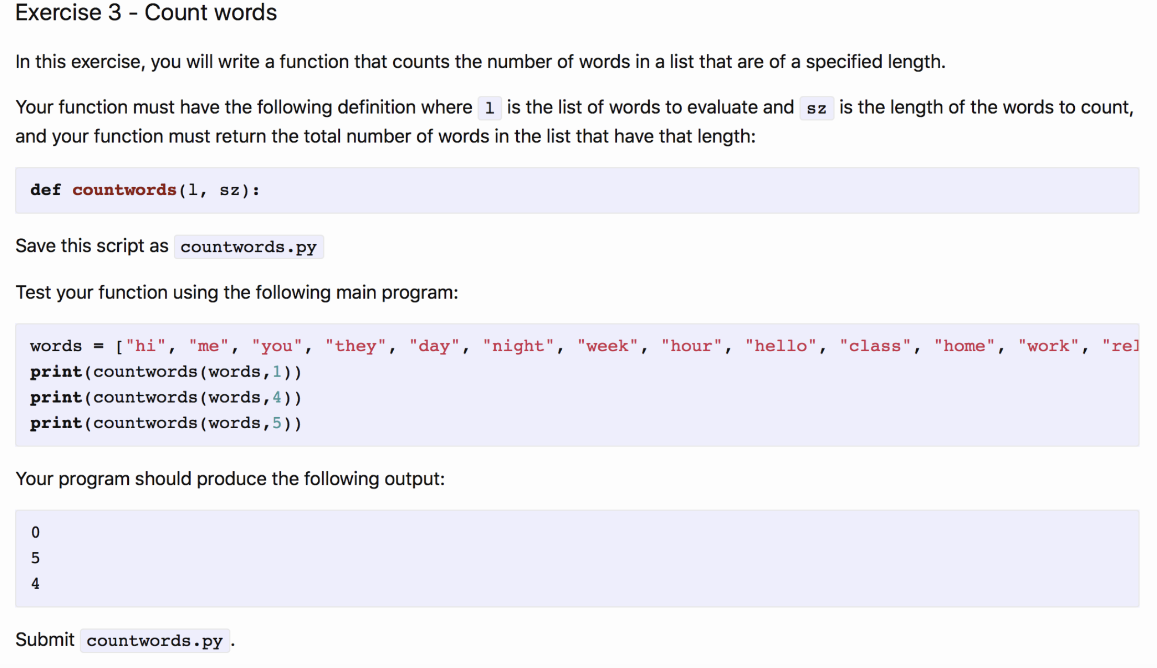Click the inline code 'l' parameter label

coord(489,108)
